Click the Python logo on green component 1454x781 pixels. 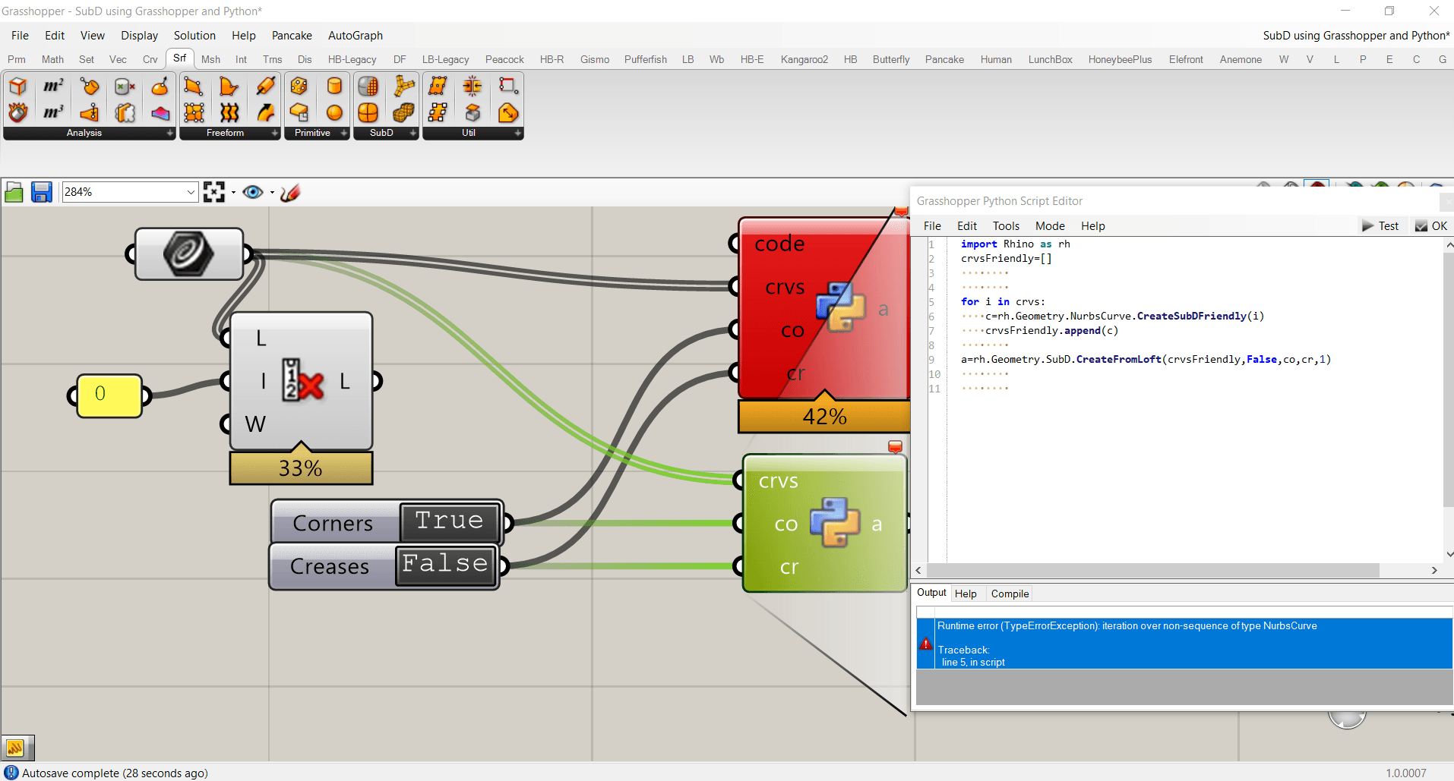[834, 522]
